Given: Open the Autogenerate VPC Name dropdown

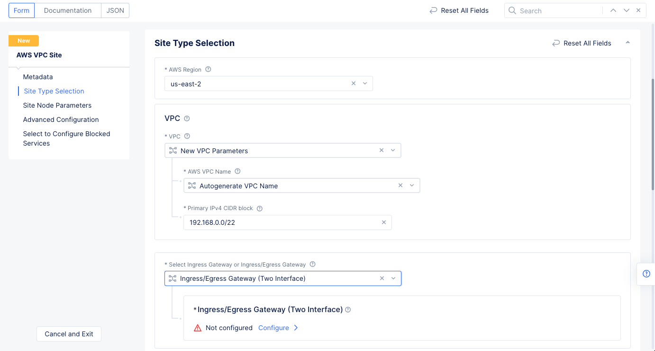Looking at the screenshot, I should (x=412, y=185).
